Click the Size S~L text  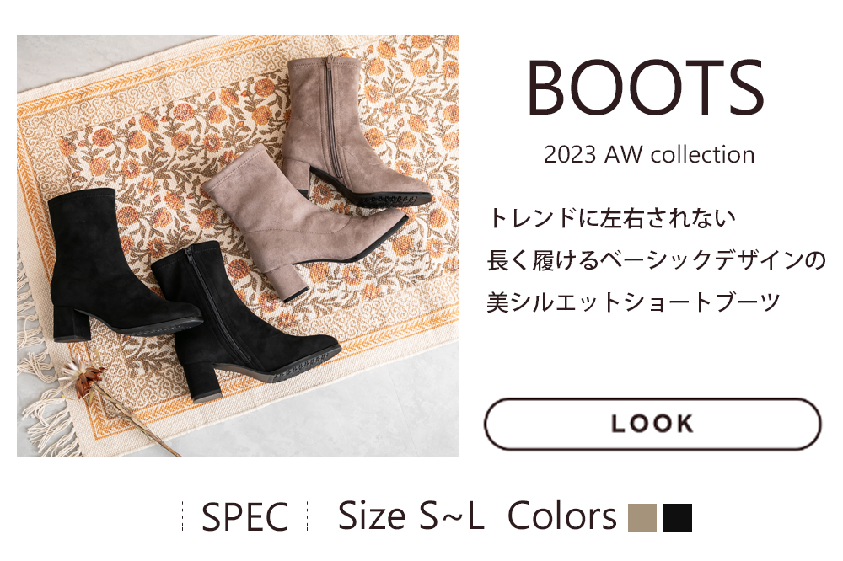coord(411,516)
